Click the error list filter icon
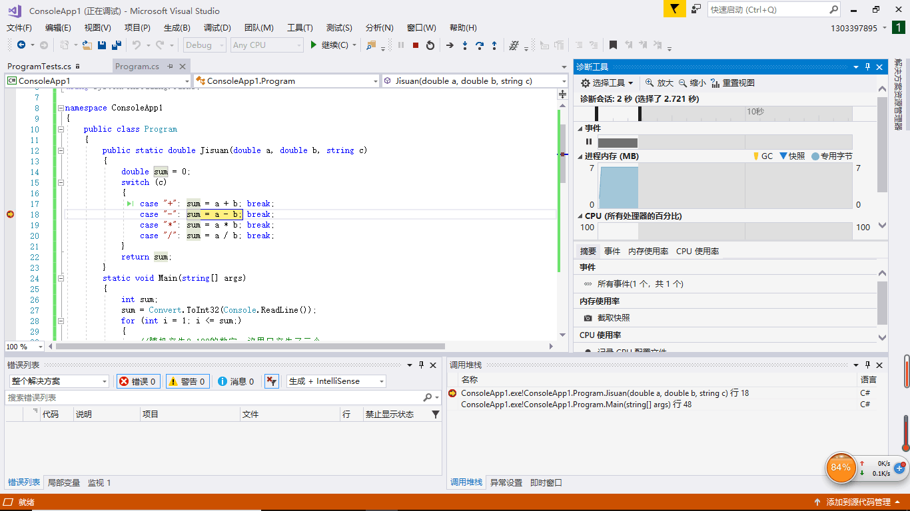The image size is (910, 511). (271, 381)
